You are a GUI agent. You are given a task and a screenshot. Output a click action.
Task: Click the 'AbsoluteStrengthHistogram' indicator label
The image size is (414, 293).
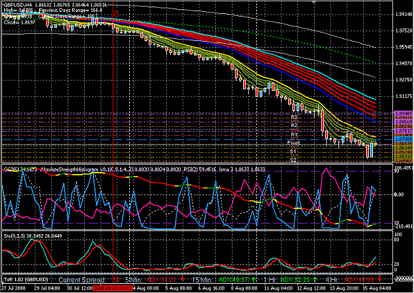pyautogui.click(x=70, y=169)
